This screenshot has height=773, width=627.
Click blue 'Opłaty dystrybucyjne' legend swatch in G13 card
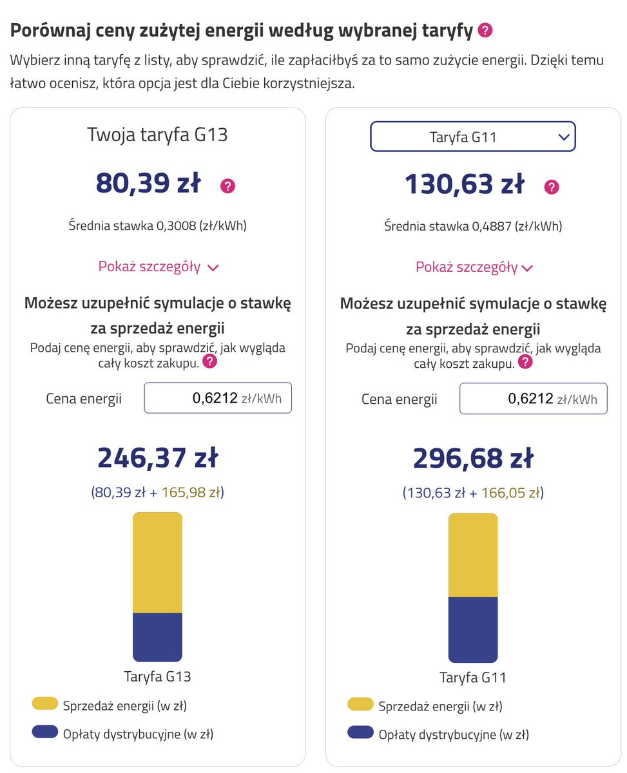click(45, 732)
